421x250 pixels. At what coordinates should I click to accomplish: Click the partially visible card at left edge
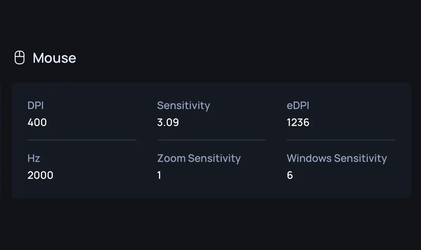click(x=1, y=140)
